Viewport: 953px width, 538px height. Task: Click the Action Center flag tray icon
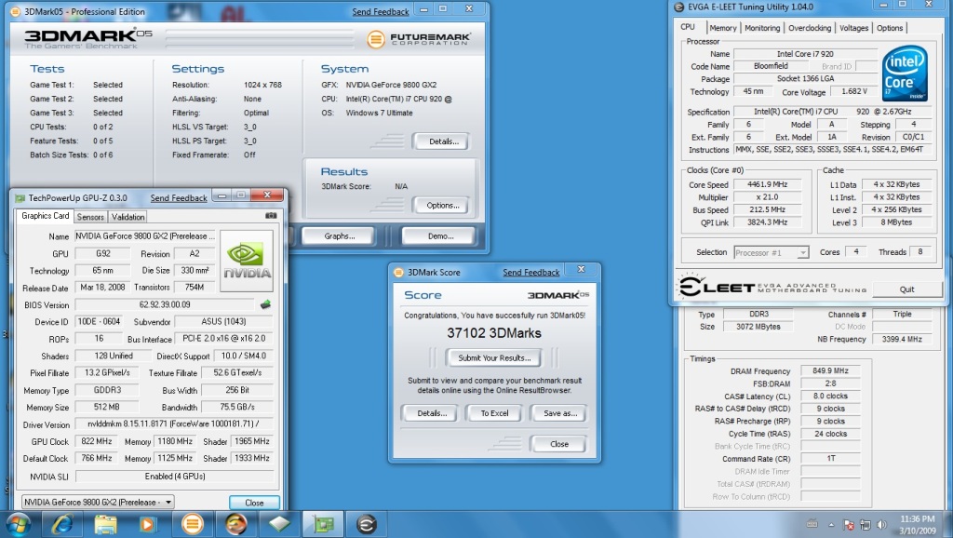(849, 525)
